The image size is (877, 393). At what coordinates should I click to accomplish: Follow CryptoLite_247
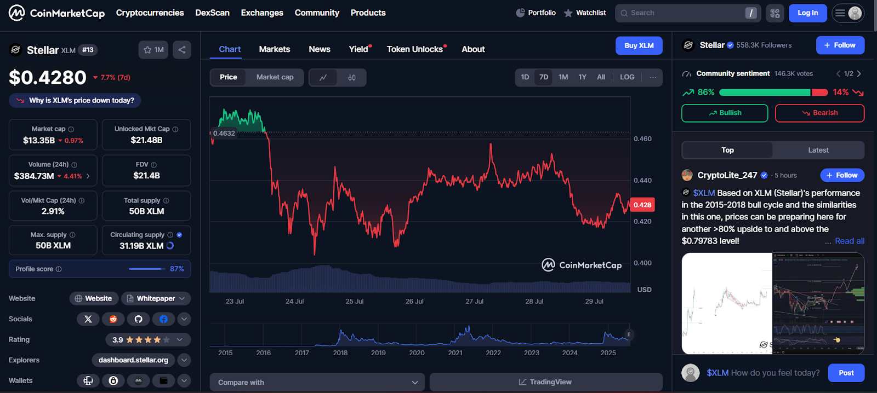842,175
